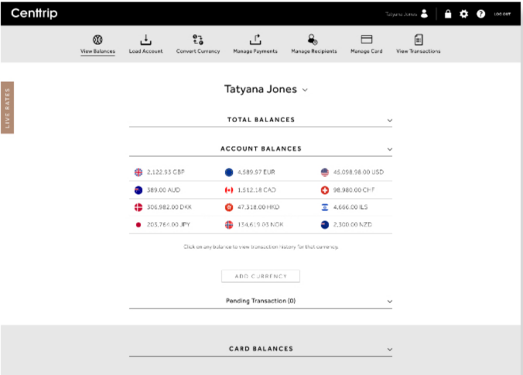This screenshot has width=523, height=375.
Task: Click the Manage Recipients icon
Action: [312, 39]
